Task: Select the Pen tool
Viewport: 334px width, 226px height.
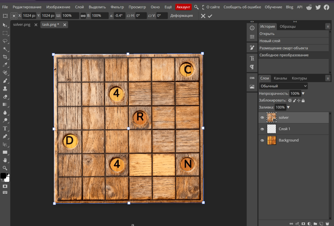Action: pos(5,136)
